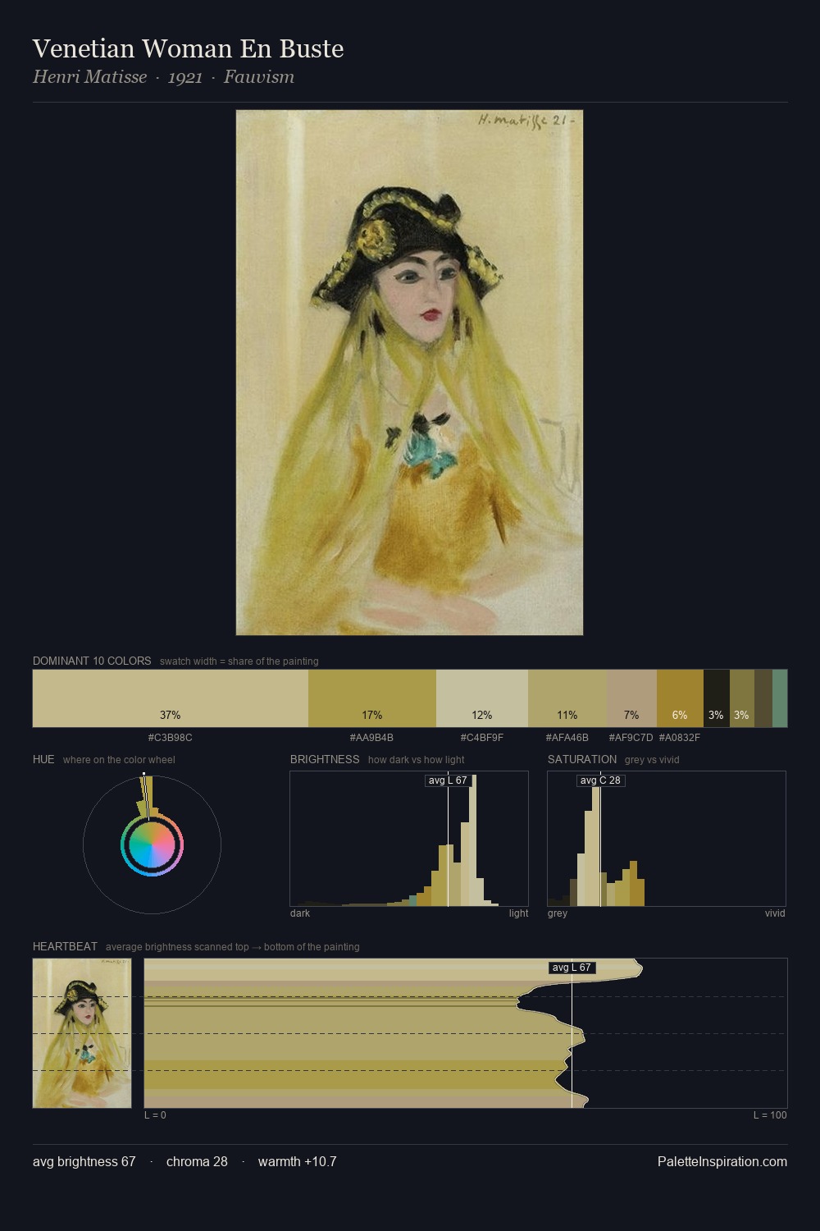Select the olive 3% color swatch
The height and width of the screenshot is (1231, 820).
[x=742, y=698]
